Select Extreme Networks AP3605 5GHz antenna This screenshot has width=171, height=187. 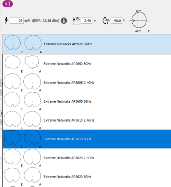[x=87, y=101]
